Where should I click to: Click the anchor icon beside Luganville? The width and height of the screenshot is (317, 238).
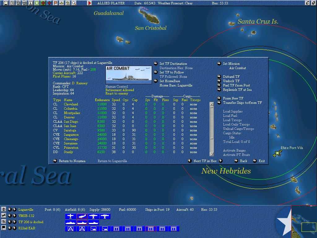(4, 209)
